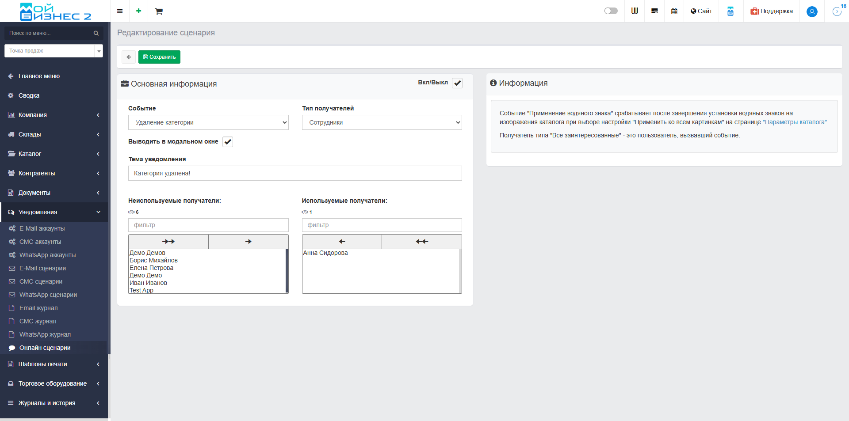Uncheck the Вкл/Выкл checkbox
849x421 pixels.
(x=457, y=83)
